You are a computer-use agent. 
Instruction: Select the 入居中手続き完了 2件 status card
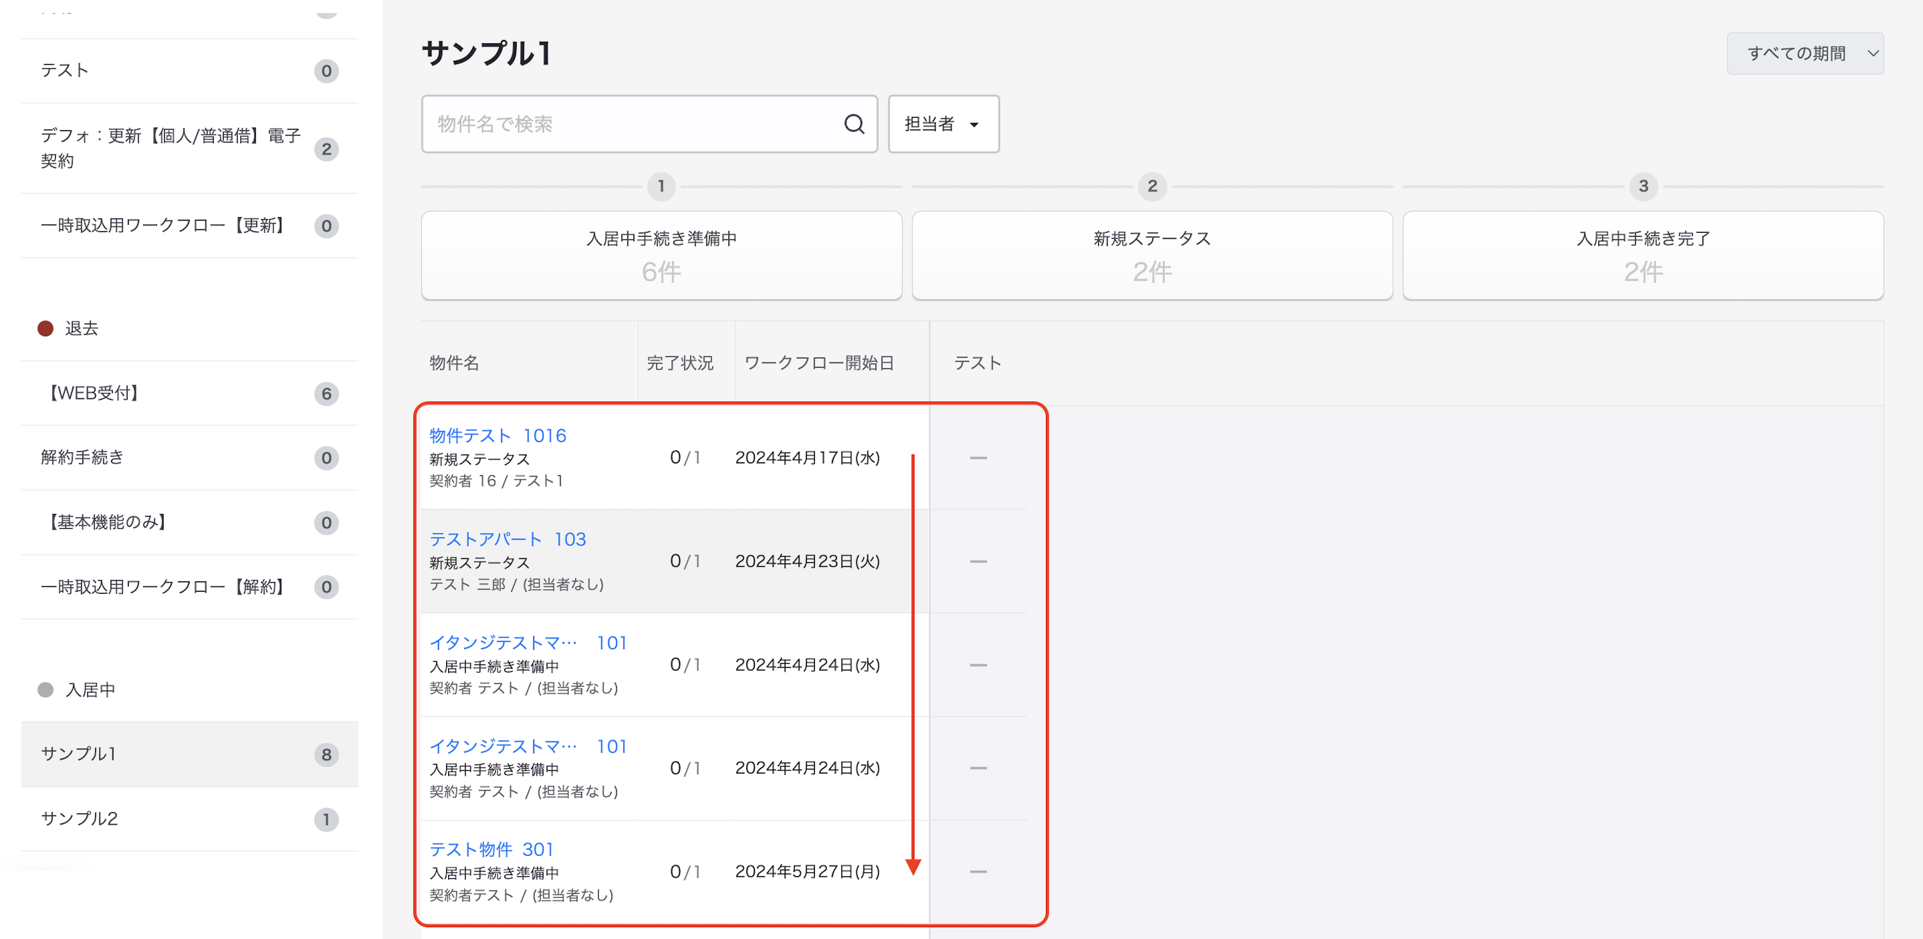(x=1642, y=255)
